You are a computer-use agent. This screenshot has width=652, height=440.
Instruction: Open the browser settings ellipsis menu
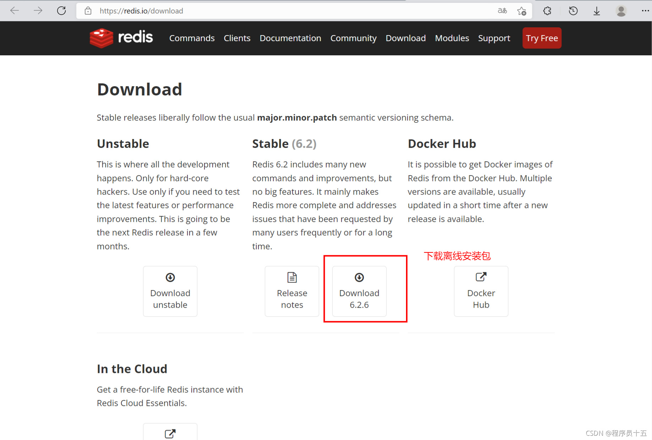click(x=645, y=11)
